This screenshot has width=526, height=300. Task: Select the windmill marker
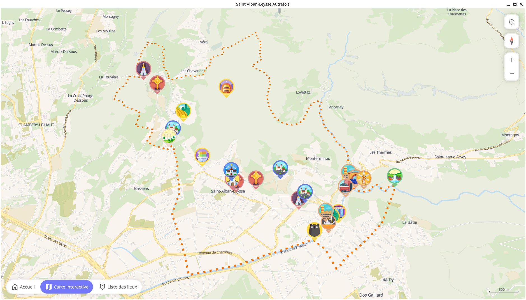pyautogui.click(x=364, y=178)
